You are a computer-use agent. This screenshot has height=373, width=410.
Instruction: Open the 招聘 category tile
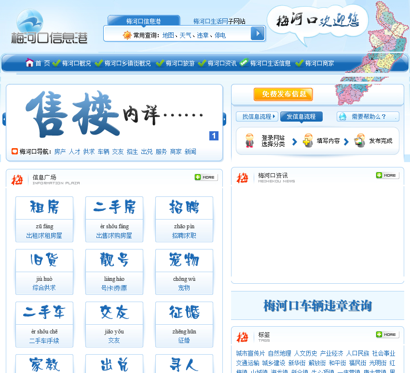click(184, 219)
